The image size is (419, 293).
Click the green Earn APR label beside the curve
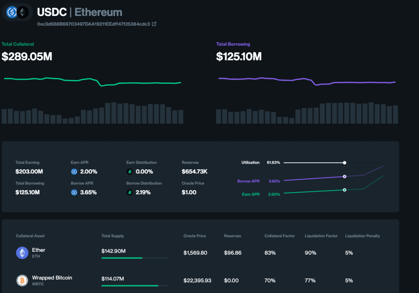point(251,194)
